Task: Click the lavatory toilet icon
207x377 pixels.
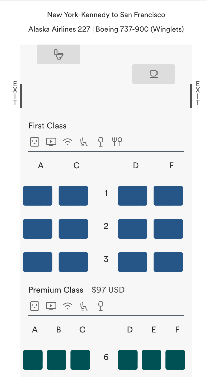Action: 59,54
